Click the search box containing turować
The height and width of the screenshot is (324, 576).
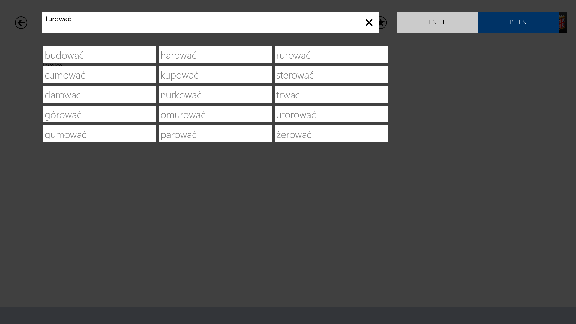pyautogui.click(x=201, y=22)
